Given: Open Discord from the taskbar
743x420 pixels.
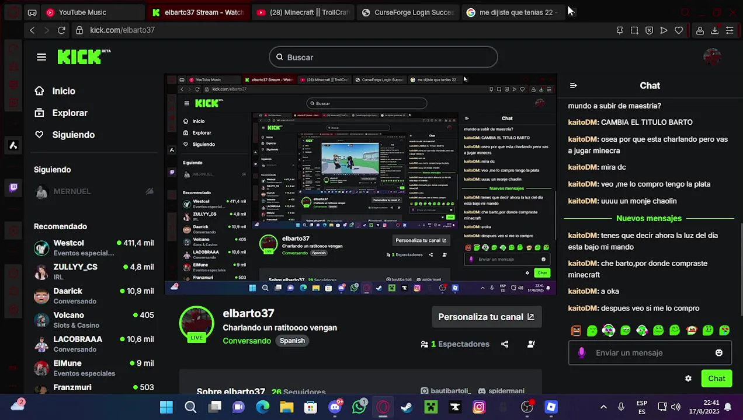Looking at the screenshot, I should 335,407.
